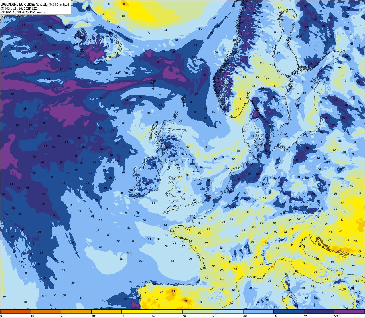Click the 'VT: Mið. 15.10.2025 11Z (+47 h)' line
The image size is (365, 318).
(23, 12)
